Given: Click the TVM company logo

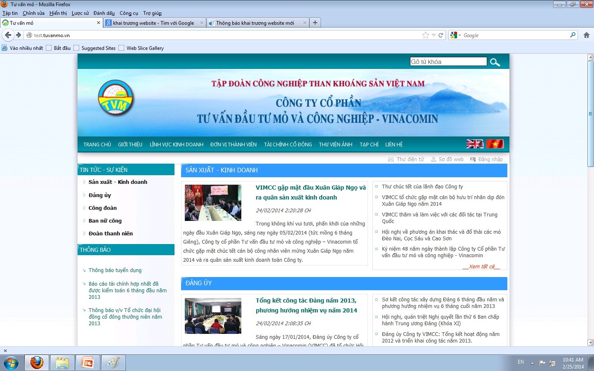Looking at the screenshot, I should point(116,98).
